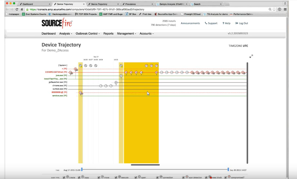Open the Support link

[211, 23]
